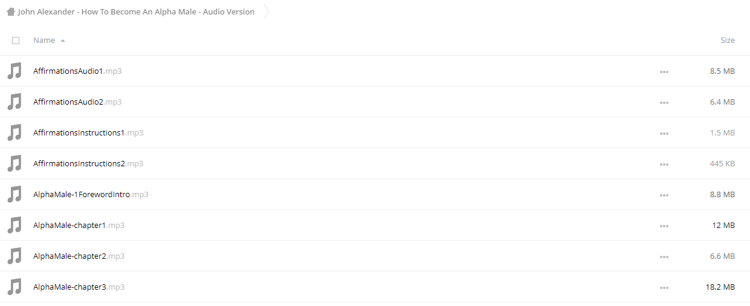
Task: Click music icon for AffirmationsInstructions2.mp3
Action: [x=15, y=163]
